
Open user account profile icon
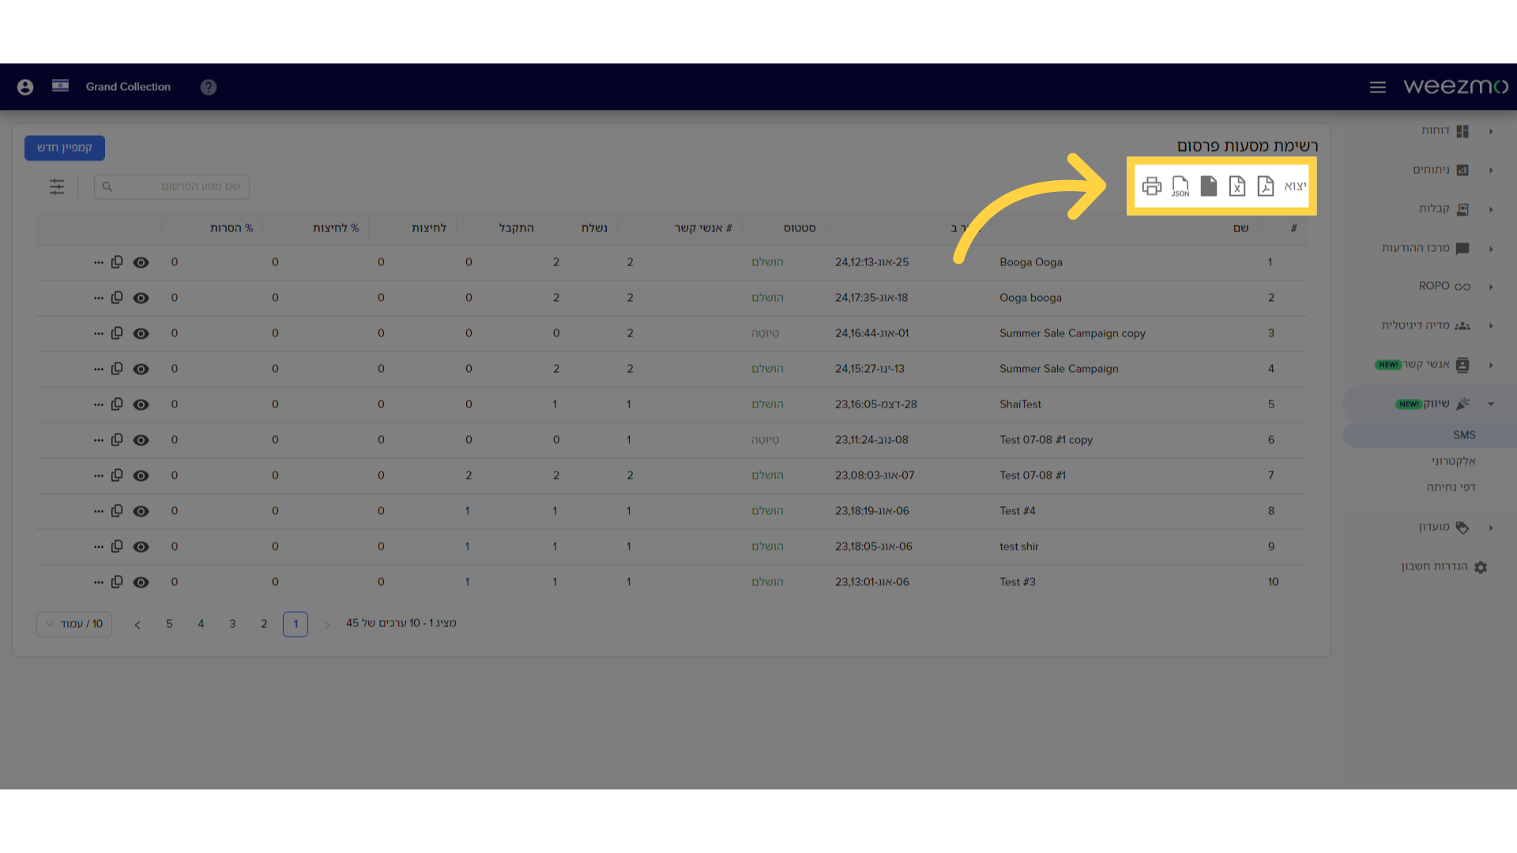pos(25,87)
